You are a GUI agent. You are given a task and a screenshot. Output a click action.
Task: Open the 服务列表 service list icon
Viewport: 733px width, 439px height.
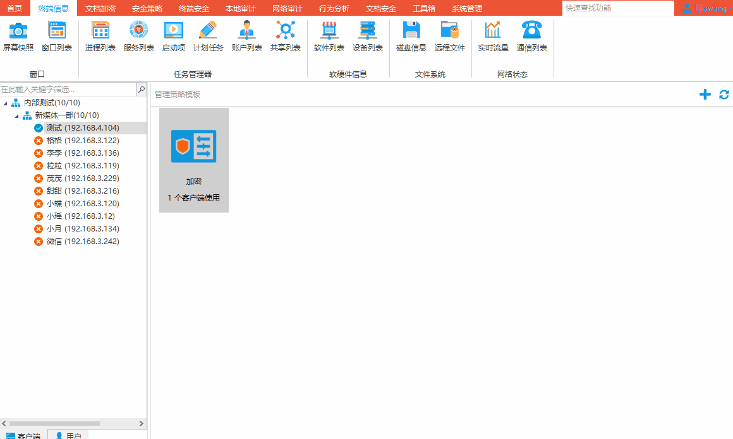tap(138, 30)
